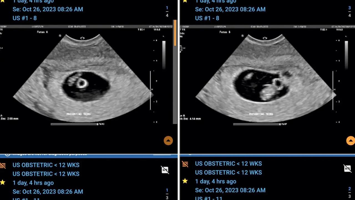Click the orange up-arrow button under Fetus B image
Viewport: 355px width, 200px height.
pos(351,141)
